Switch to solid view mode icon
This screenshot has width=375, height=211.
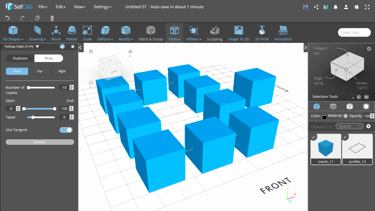click(317, 106)
